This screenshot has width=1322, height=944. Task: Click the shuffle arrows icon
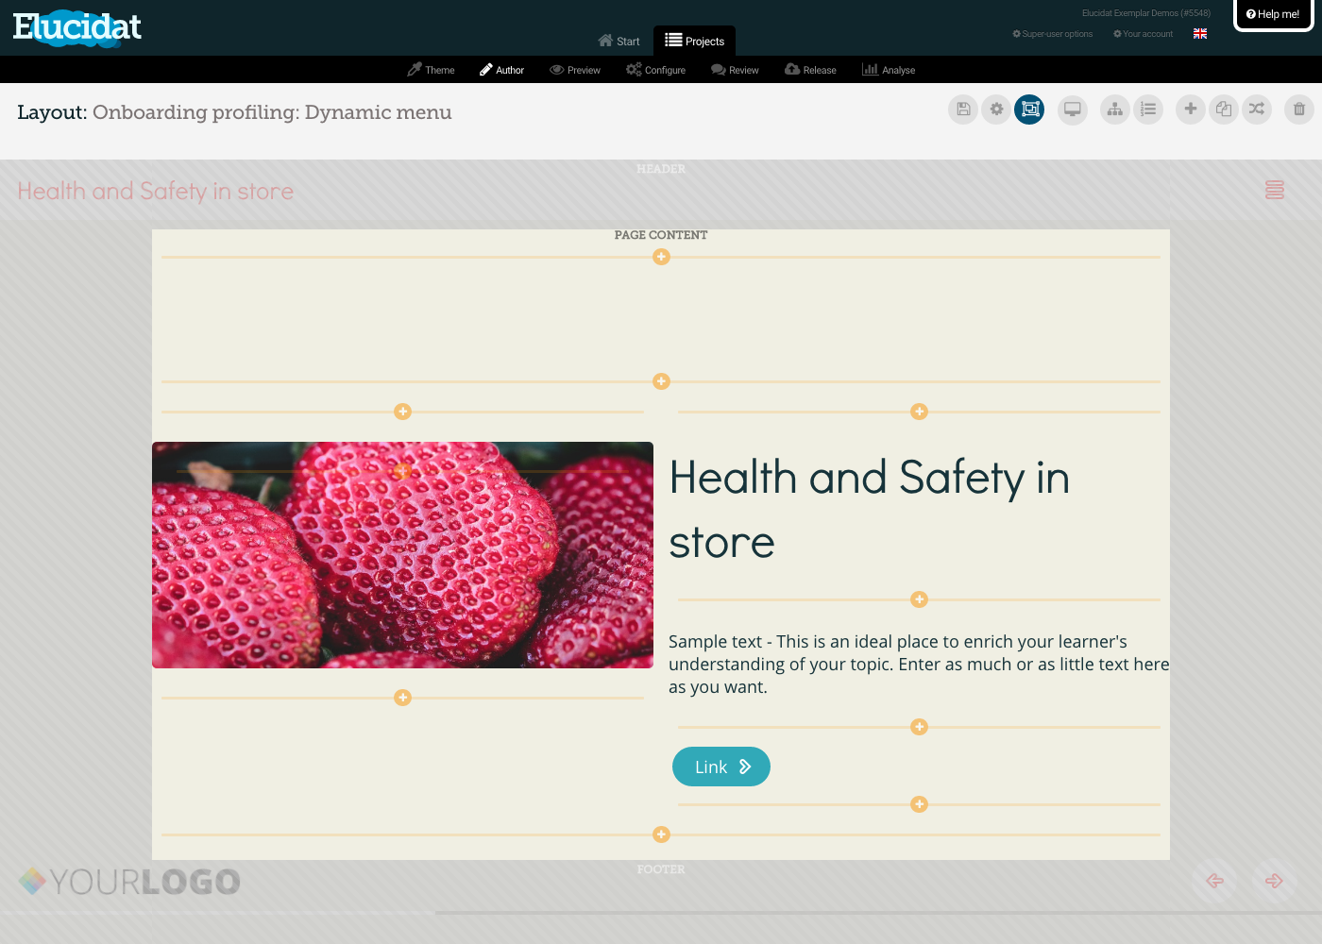pyautogui.click(x=1257, y=110)
